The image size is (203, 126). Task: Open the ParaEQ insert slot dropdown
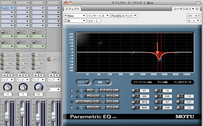[7, 8]
